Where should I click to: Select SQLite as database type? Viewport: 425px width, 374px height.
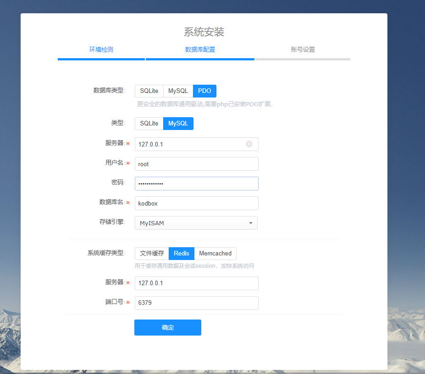pos(149,91)
